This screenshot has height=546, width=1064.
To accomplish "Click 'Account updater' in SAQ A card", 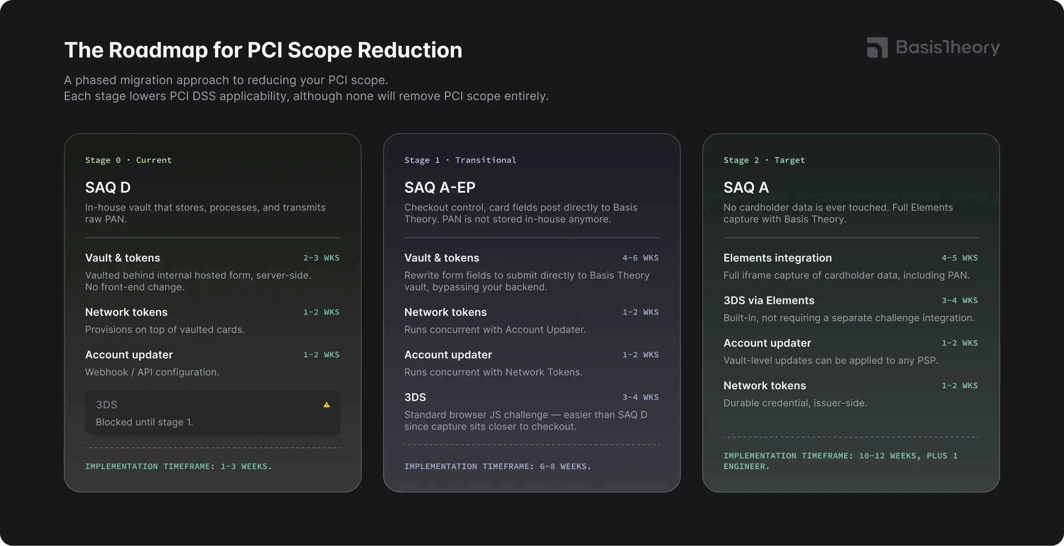I will (x=767, y=343).
